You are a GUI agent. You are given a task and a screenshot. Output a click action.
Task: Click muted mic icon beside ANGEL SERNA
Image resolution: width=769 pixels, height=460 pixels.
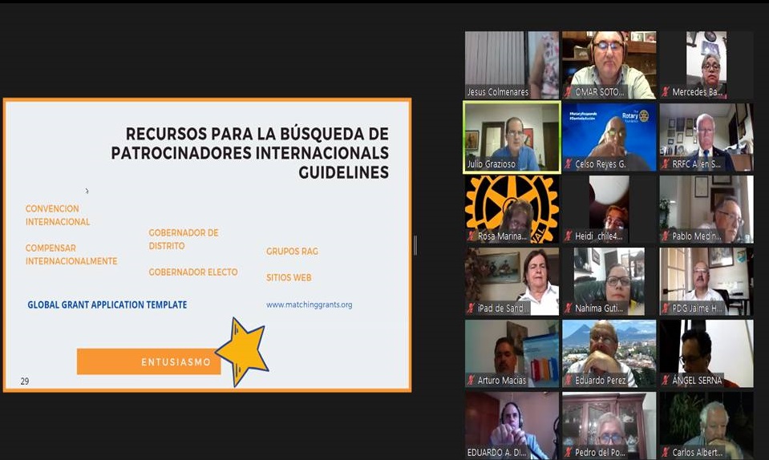(666, 381)
